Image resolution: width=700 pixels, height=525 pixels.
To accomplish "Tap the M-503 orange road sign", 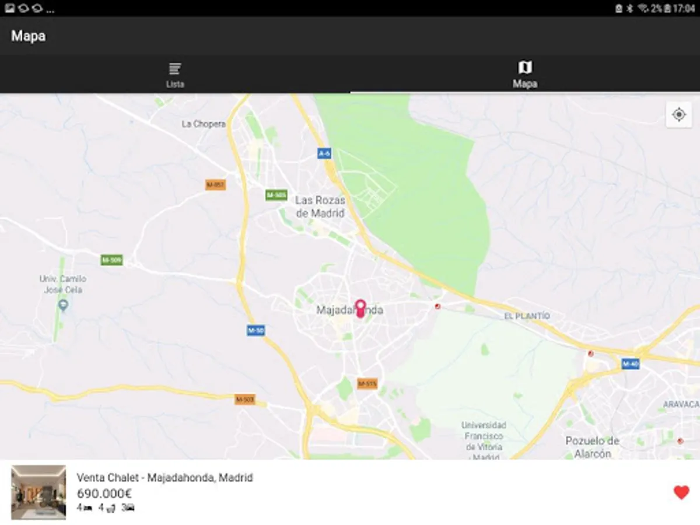I will pyautogui.click(x=246, y=400).
